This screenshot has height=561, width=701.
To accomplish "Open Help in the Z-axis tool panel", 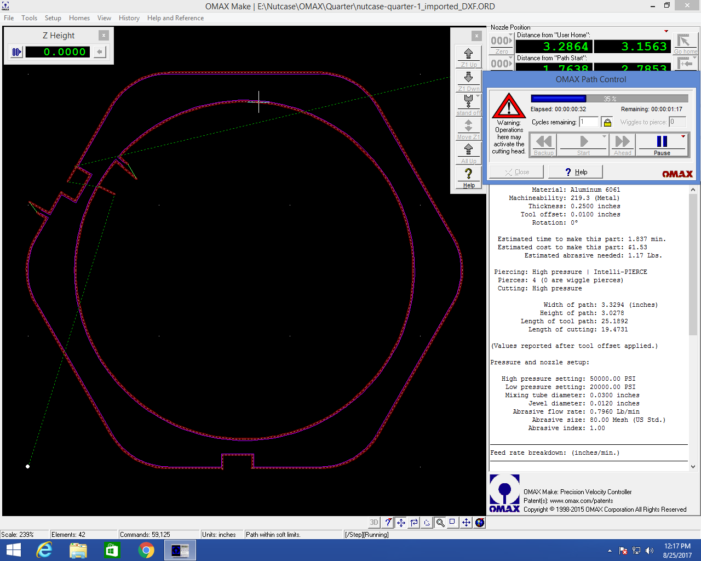I will tap(468, 177).
